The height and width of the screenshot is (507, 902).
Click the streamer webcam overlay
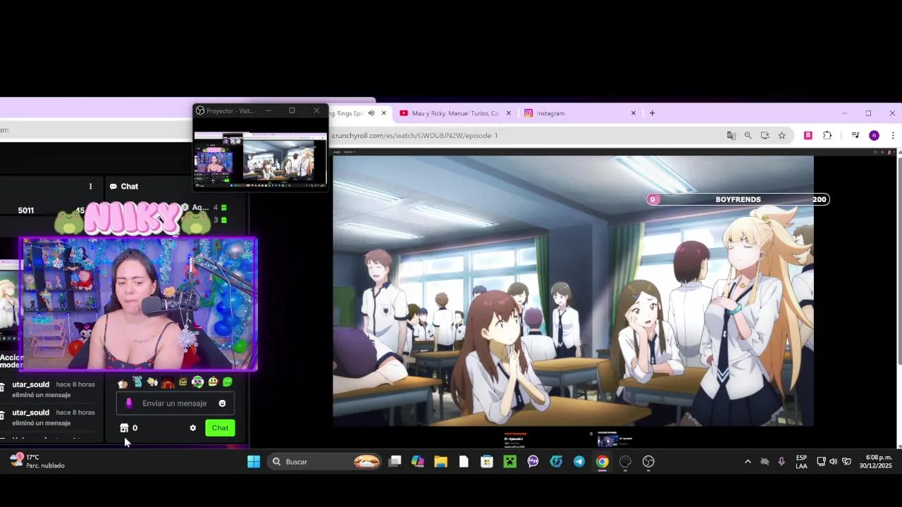point(139,304)
